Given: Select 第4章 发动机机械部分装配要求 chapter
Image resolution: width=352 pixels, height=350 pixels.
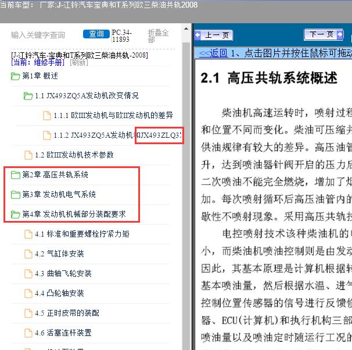Looking at the screenshot, I should point(74,214).
